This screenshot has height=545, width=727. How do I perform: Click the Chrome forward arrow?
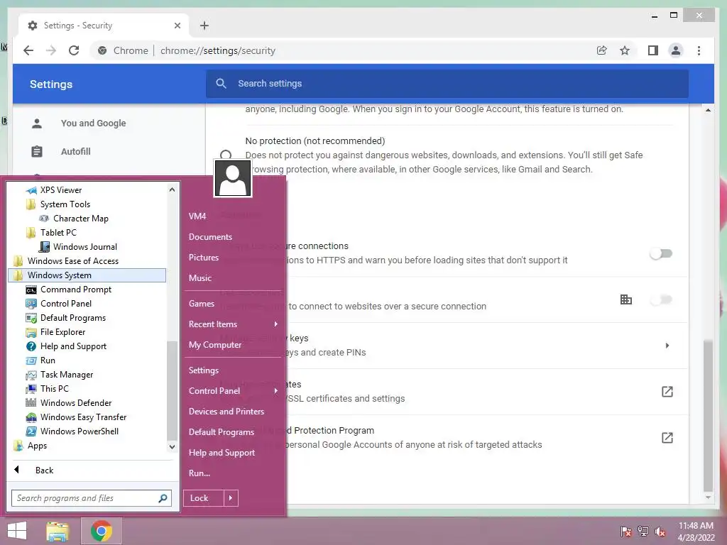tap(51, 50)
